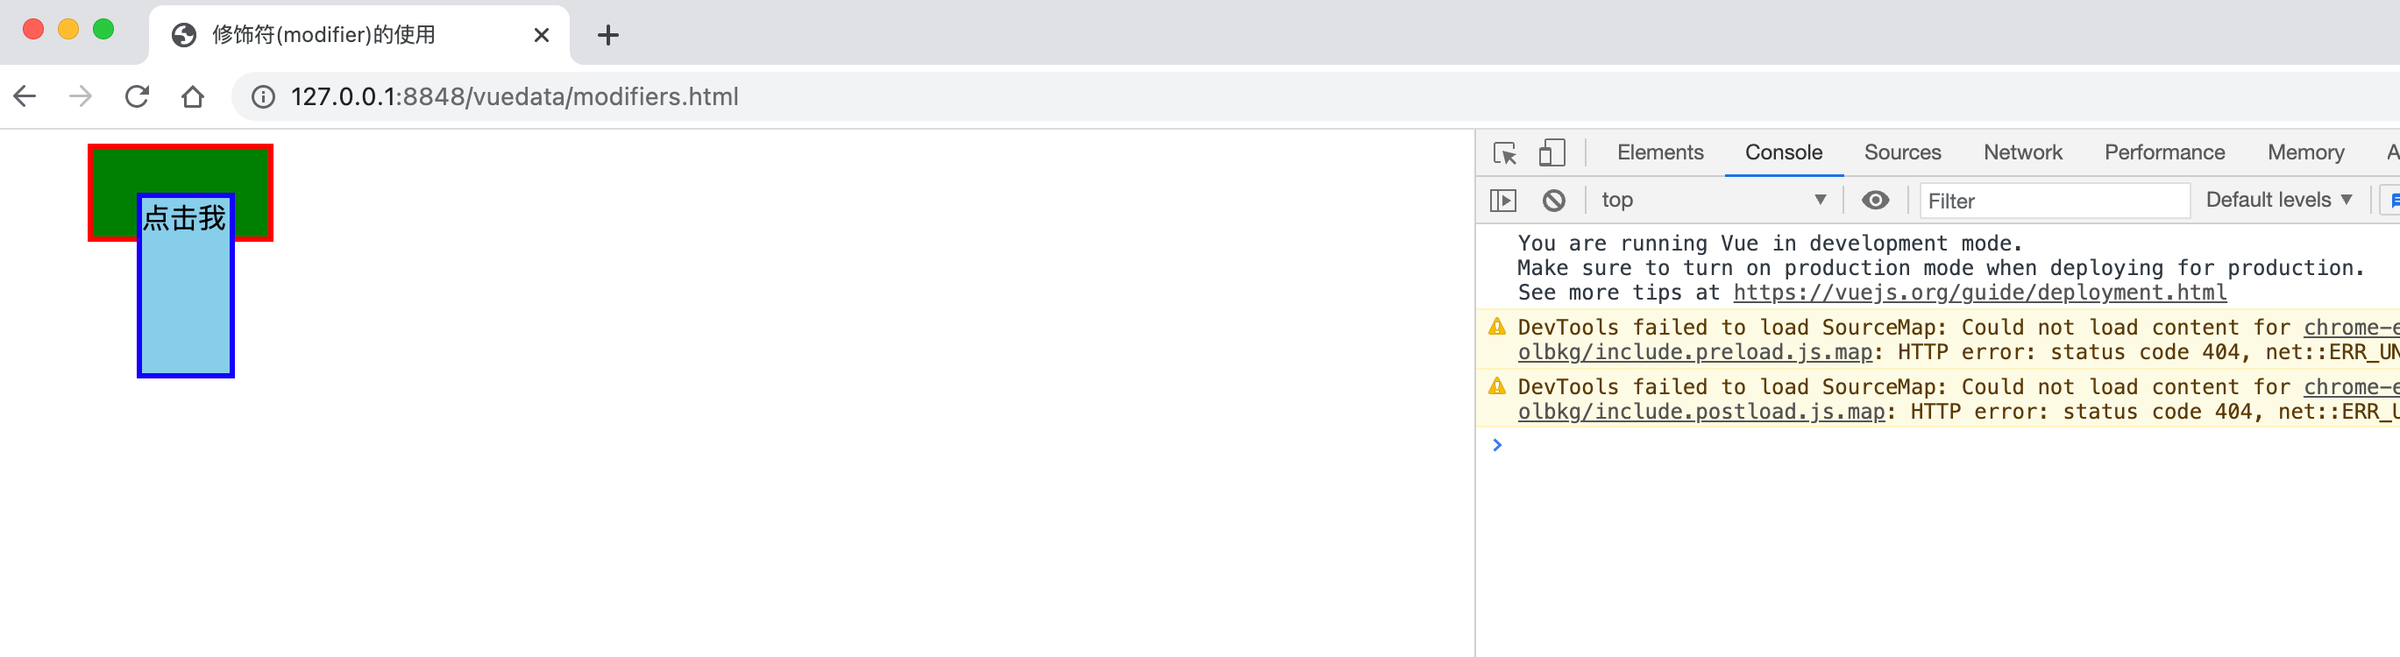Viewport: 2400px width, 657px height.
Task: Show the console sidebar panel icon
Action: 1502,200
